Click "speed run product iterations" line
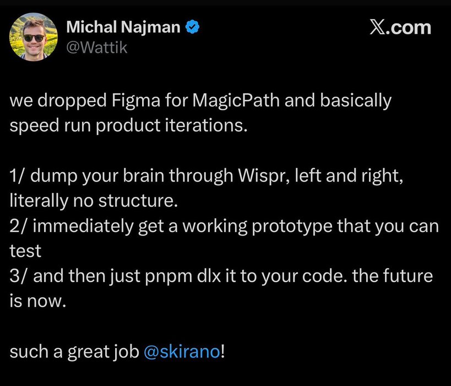This screenshot has height=386, width=451. pos(126,125)
